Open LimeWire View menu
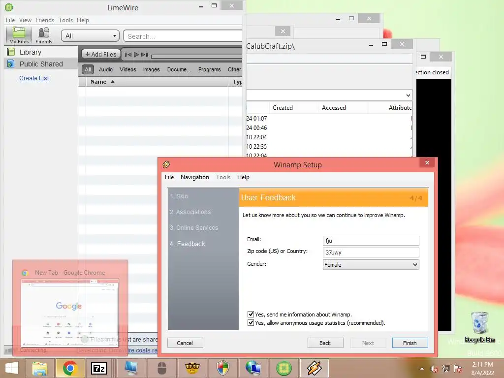The height and width of the screenshot is (378, 504). pyautogui.click(x=25, y=20)
